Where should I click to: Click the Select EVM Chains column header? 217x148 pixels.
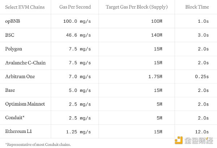(25, 7)
